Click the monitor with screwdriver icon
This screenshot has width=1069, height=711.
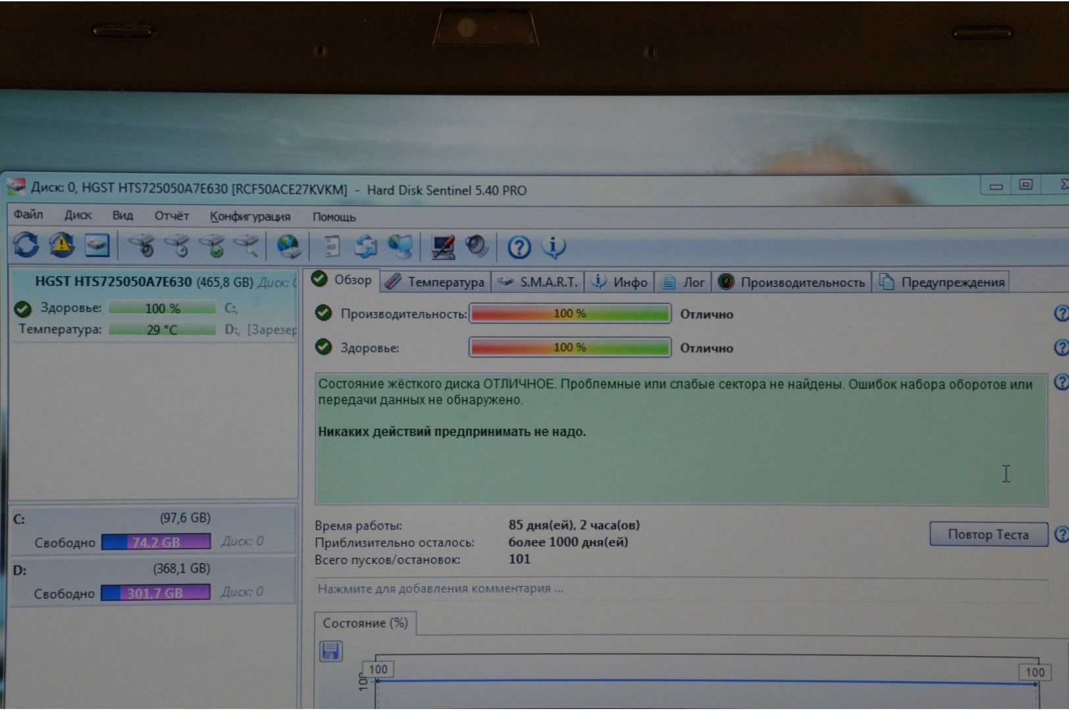click(442, 247)
